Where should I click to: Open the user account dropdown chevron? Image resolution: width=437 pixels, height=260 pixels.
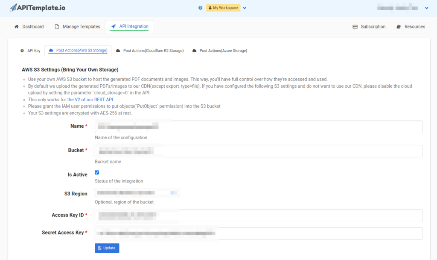[426, 8]
